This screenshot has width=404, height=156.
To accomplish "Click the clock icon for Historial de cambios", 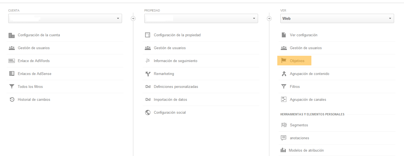I will tap(12, 99).
